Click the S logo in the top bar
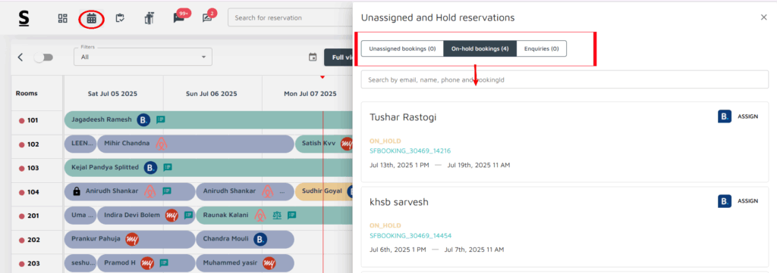Viewport: 777px width, 273px height. 24,18
